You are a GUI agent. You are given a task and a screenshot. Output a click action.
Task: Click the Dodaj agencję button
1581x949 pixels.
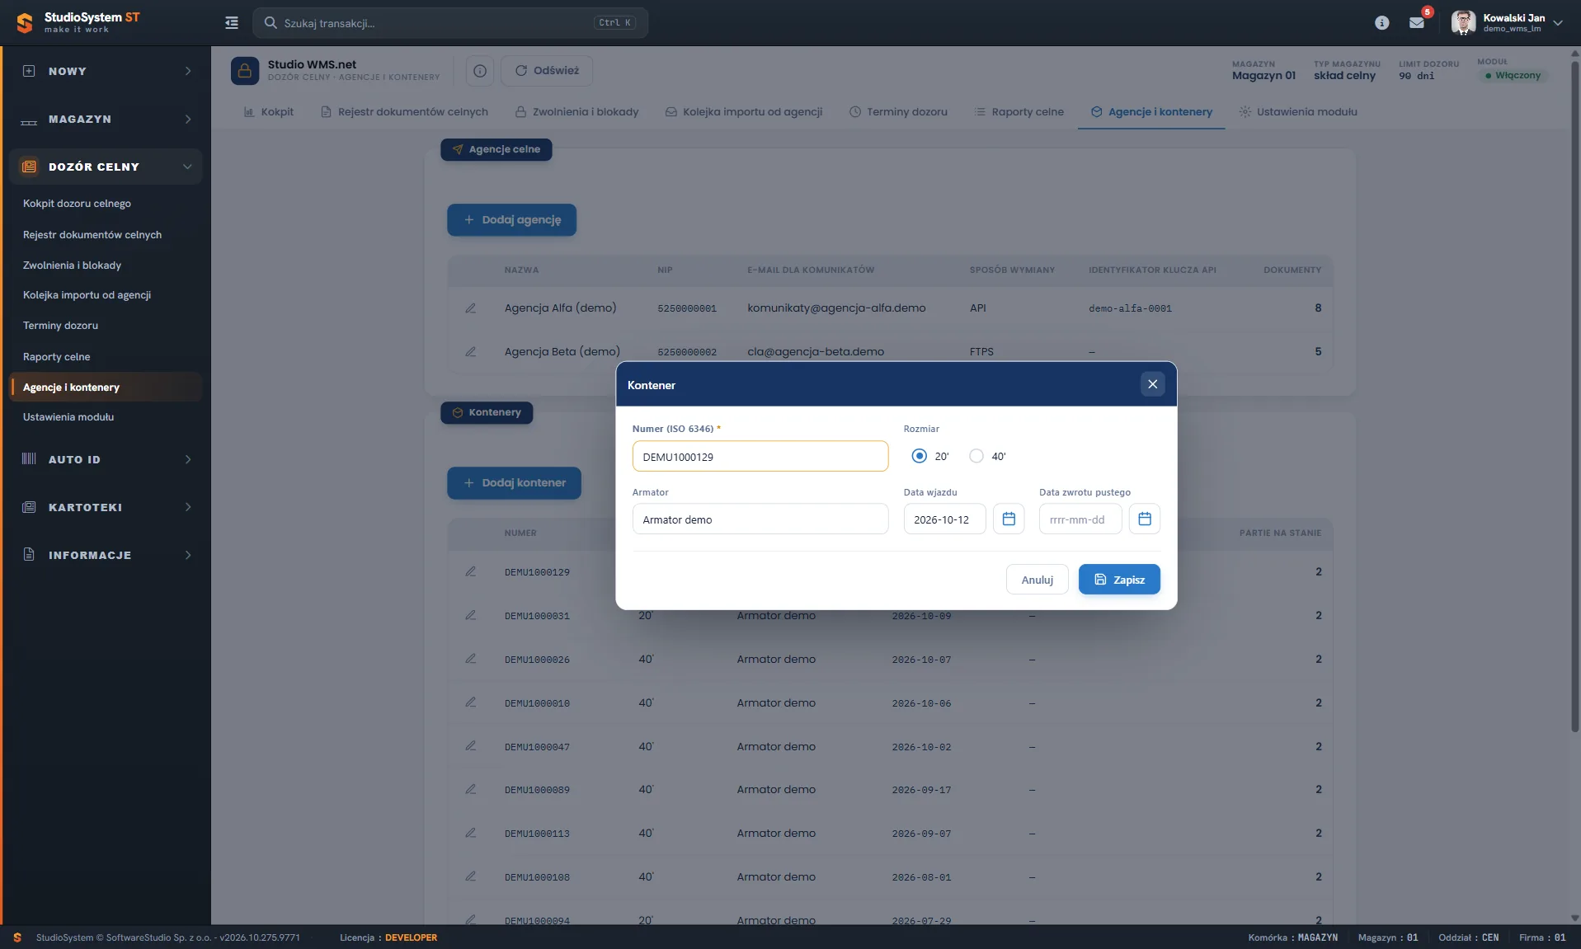511,220
